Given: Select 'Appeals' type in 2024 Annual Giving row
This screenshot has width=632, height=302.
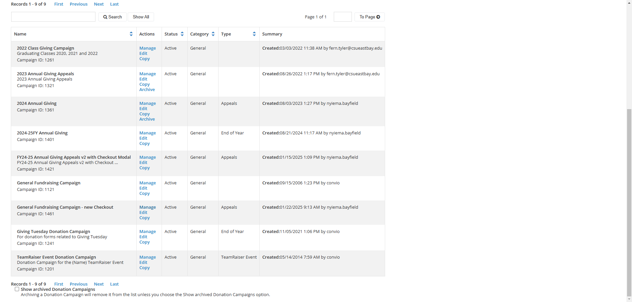Looking at the screenshot, I should click(x=229, y=103).
